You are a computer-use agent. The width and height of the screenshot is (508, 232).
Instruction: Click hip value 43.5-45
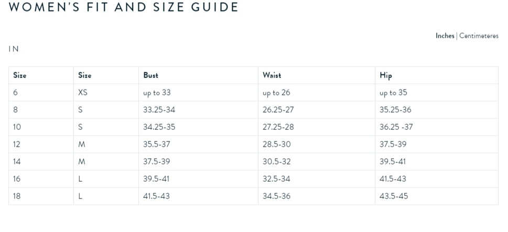tap(394, 196)
